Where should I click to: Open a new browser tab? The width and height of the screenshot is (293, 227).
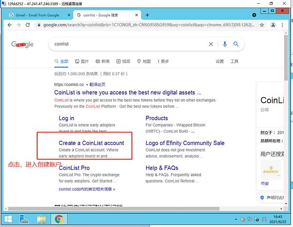[x=148, y=15]
